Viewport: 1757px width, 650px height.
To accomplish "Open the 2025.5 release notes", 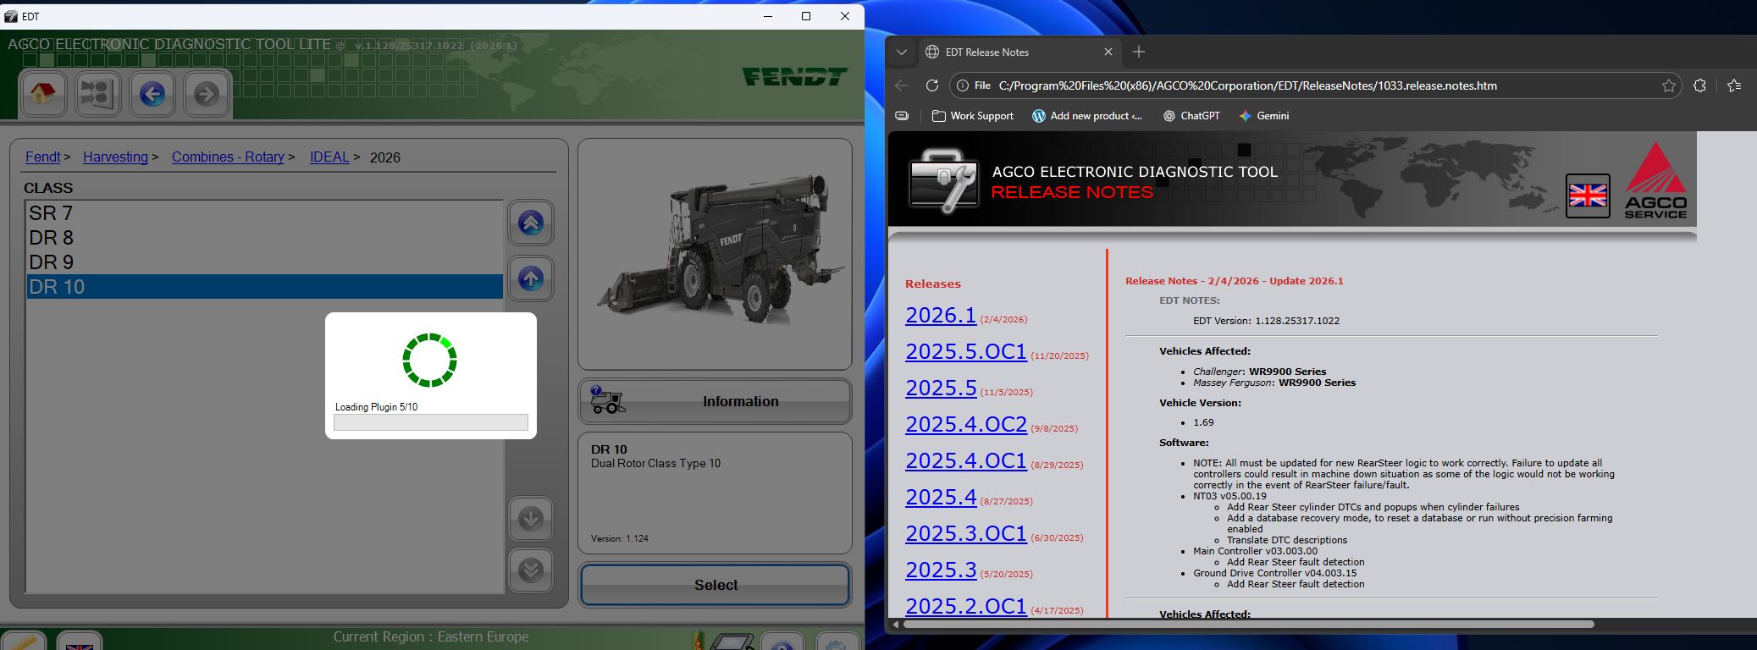I will (x=941, y=388).
